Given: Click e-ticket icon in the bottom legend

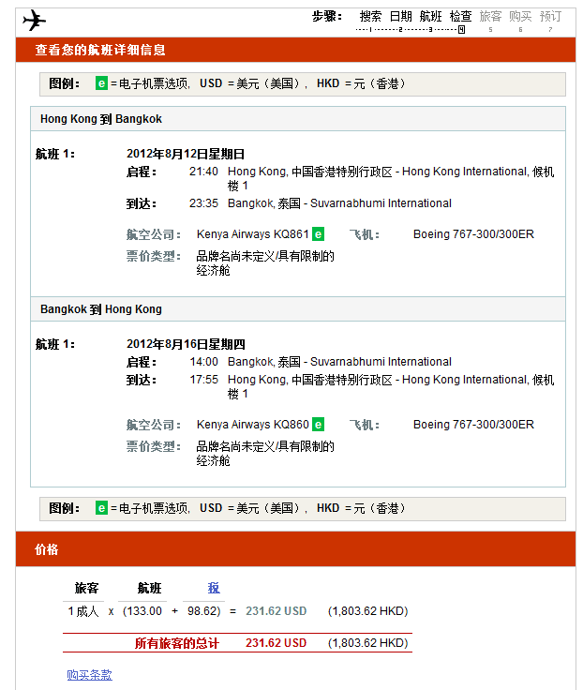Looking at the screenshot, I should coord(102,508).
